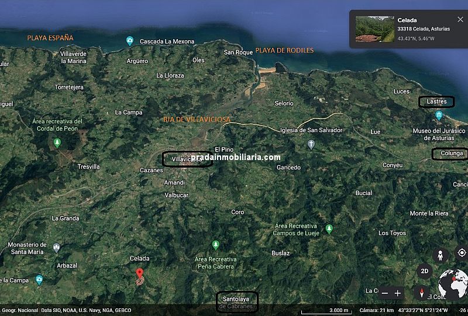Close the Celada info card
The width and height of the screenshot is (468, 316).
click(460, 19)
